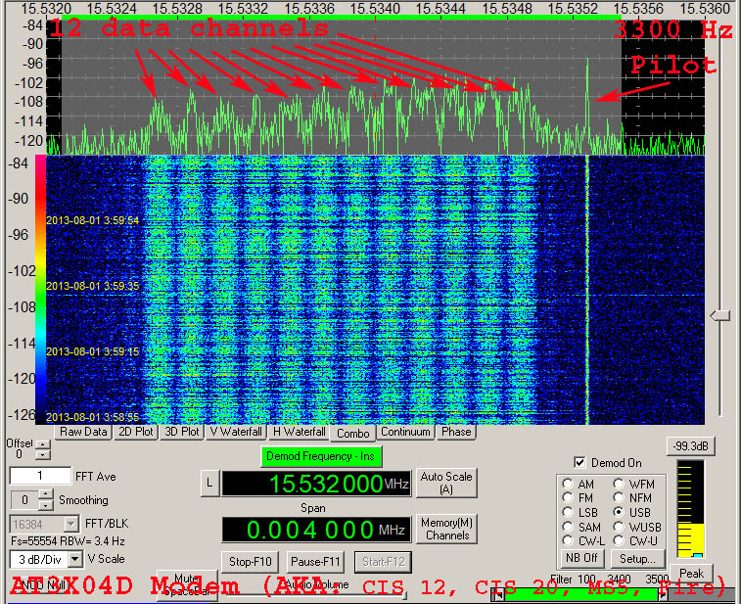The width and height of the screenshot is (741, 604).
Task: Click the vertical slider handle right of waterfall
Action: (720, 316)
